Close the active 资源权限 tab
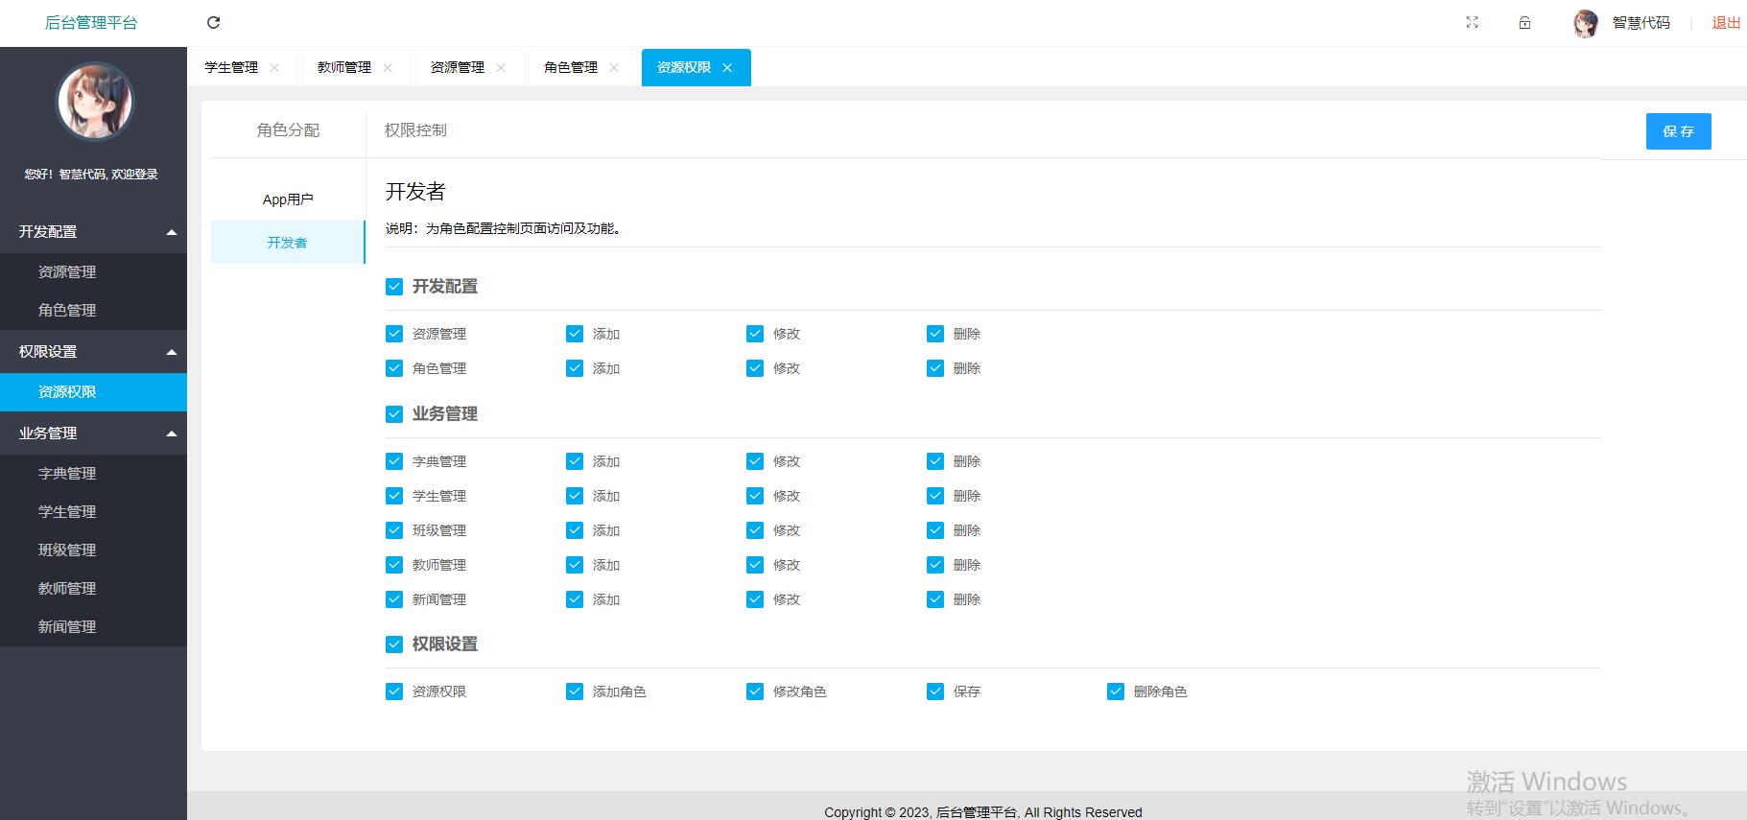 727,68
